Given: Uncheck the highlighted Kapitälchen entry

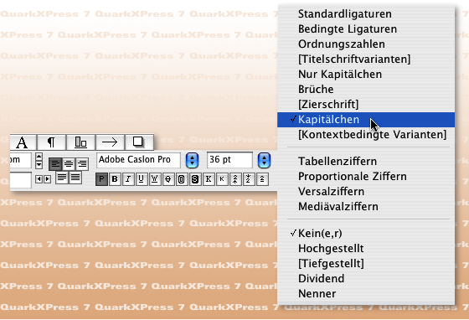Looking at the screenshot, I should click(366, 120).
